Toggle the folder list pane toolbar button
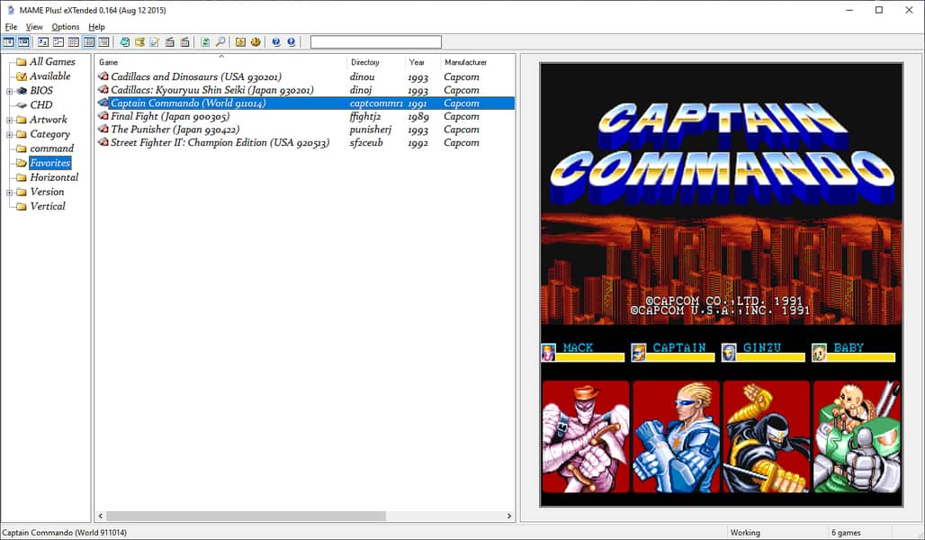925x540 pixels. (x=8, y=42)
